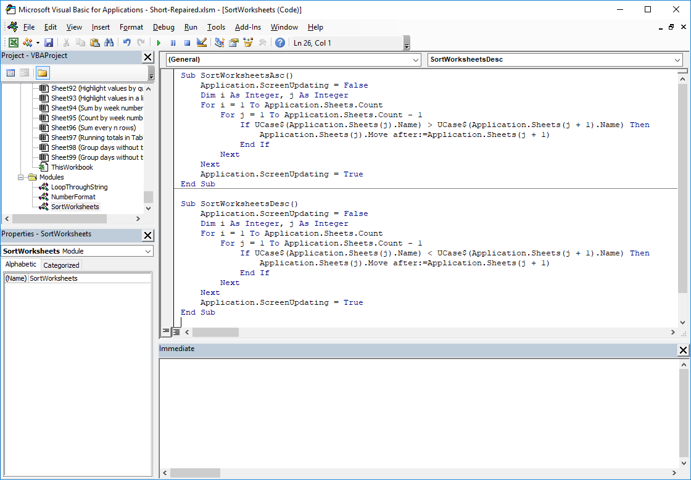Select the SortWorksheets module

pos(75,207)
